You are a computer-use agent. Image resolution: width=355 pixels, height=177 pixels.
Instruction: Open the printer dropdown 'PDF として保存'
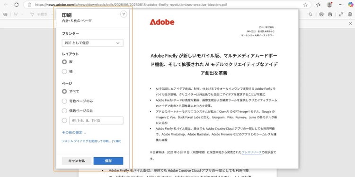point(93,43)
